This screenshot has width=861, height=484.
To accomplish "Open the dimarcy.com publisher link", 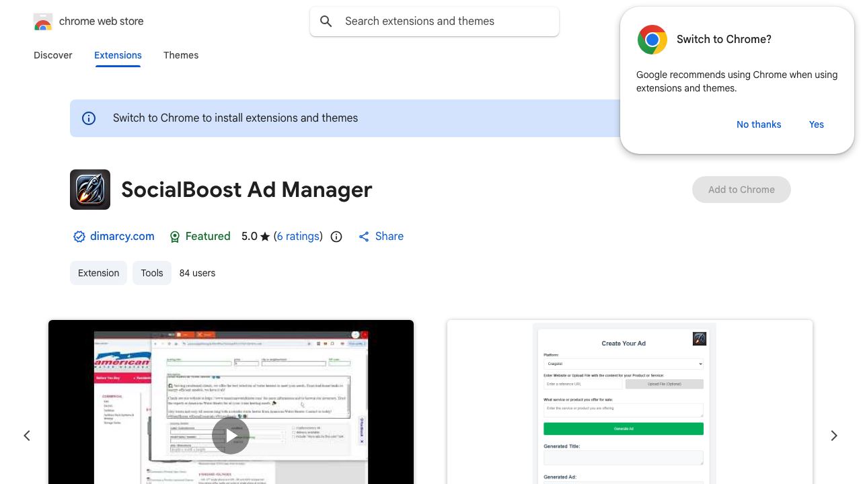I will (122, 237).
